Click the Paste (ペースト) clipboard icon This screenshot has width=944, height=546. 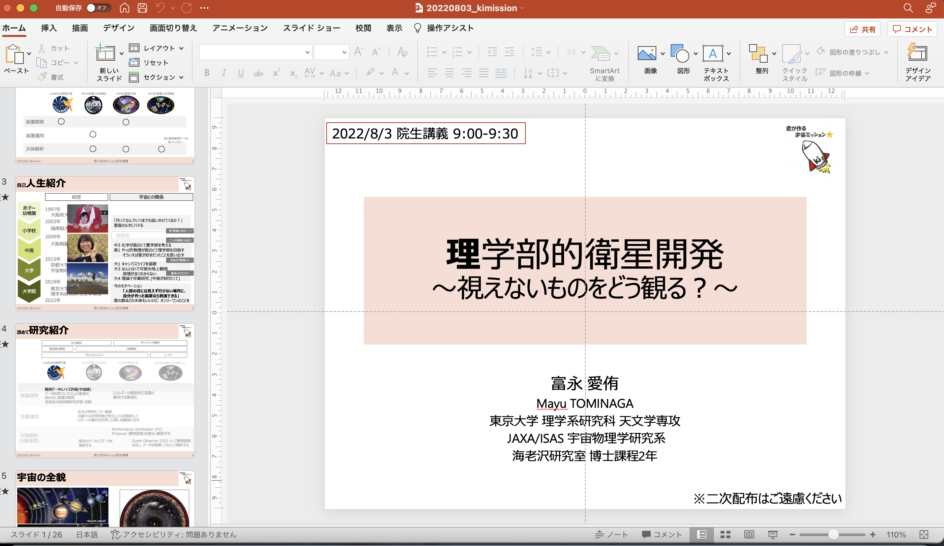click(x=14, y=55)
